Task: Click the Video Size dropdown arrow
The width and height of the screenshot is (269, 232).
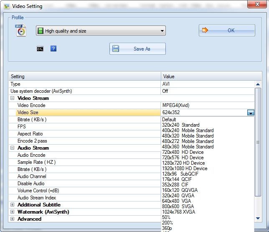Action: 251,112
